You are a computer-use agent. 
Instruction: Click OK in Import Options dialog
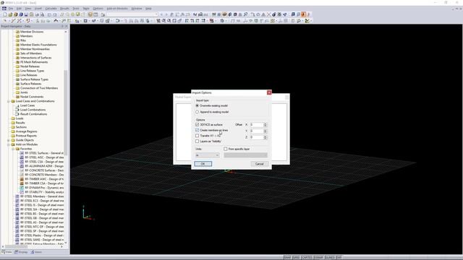click(x=203, y=164)
